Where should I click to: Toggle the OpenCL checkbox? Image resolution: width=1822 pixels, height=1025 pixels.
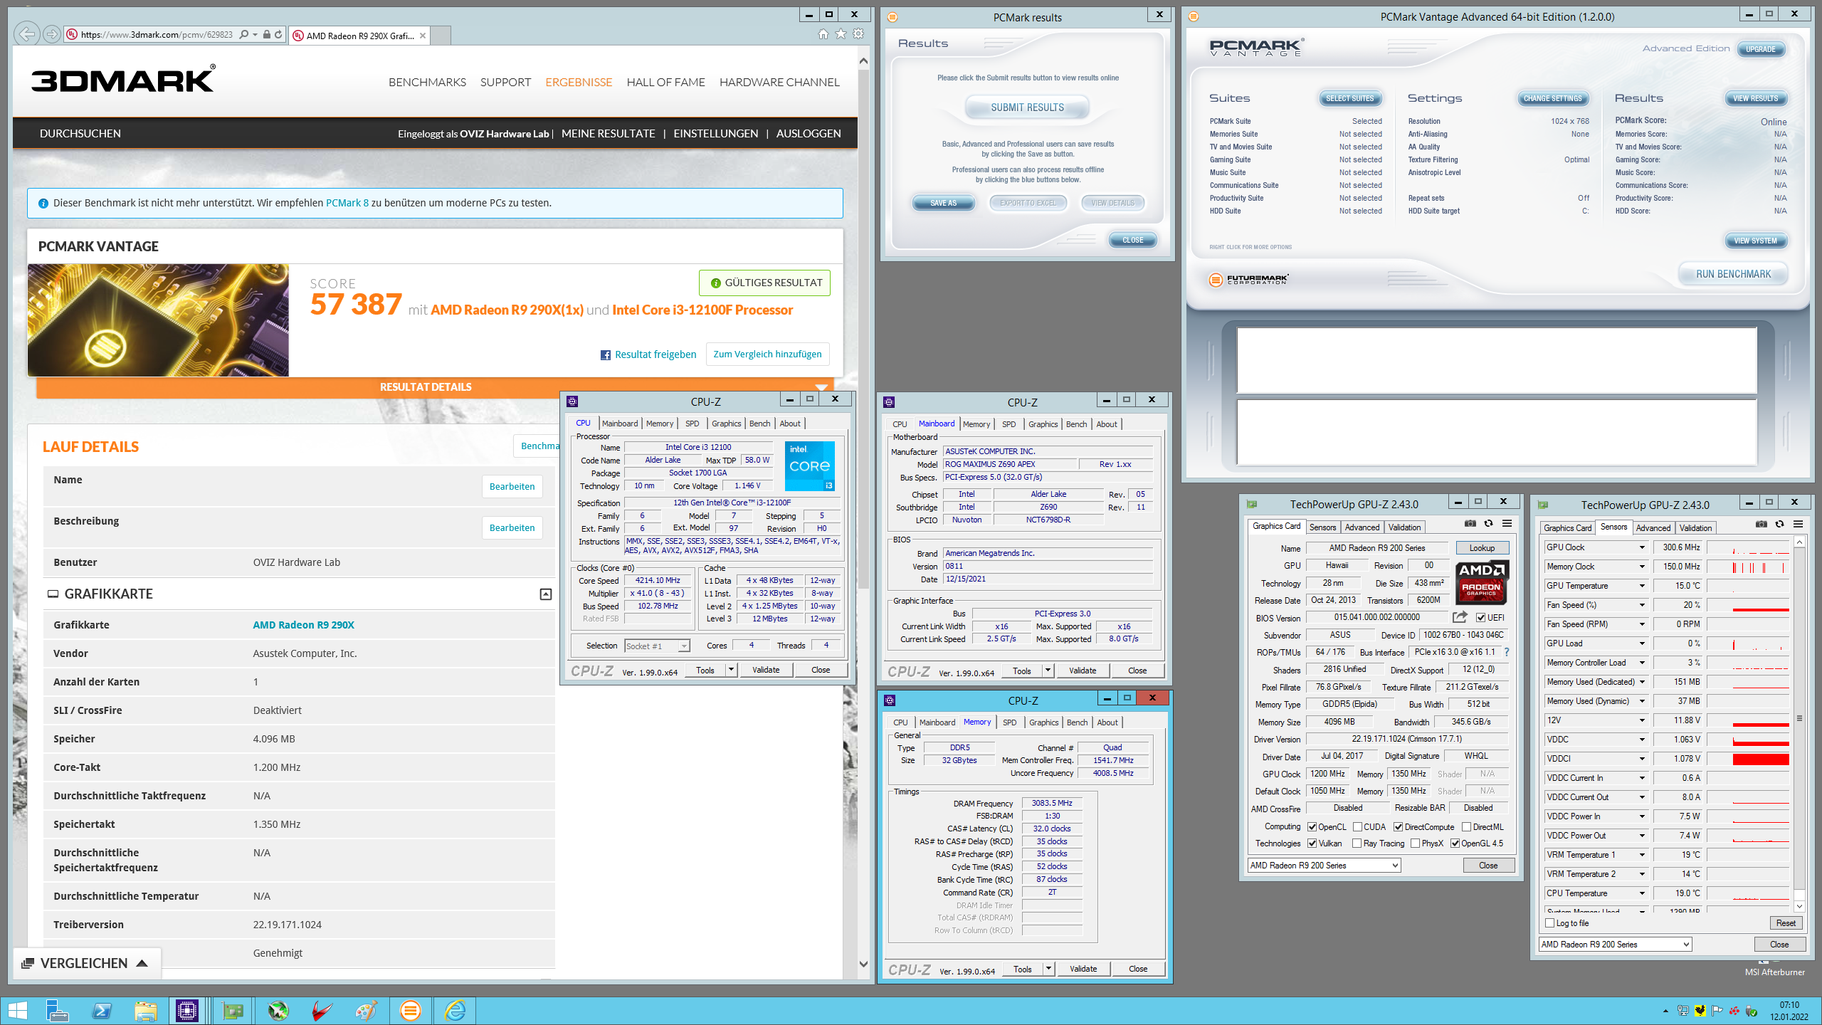(1312, 827)
